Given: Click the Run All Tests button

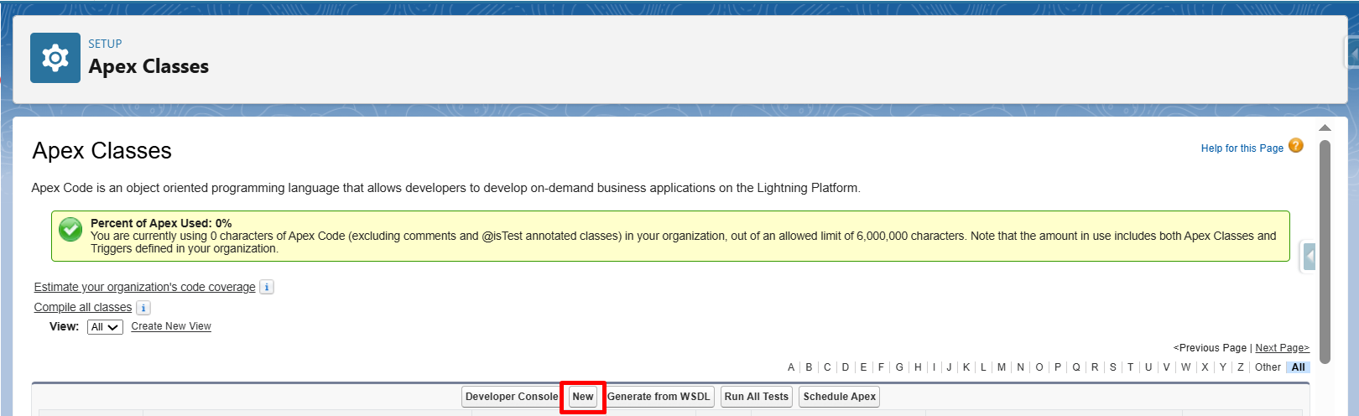Looking at the screenshot, I should tap(757, 397).
